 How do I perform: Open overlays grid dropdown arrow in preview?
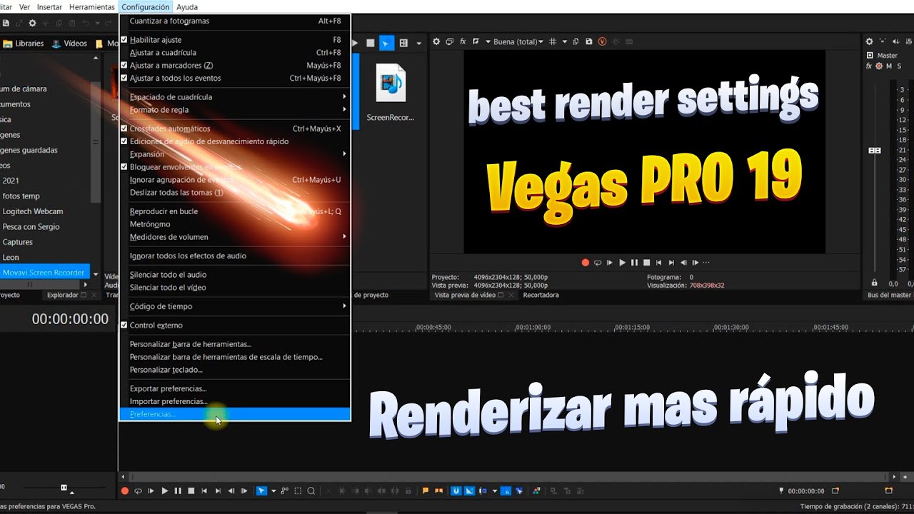point(565,41)
